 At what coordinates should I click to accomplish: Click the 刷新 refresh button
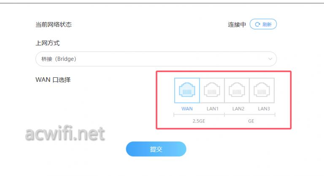click(263, 24)
